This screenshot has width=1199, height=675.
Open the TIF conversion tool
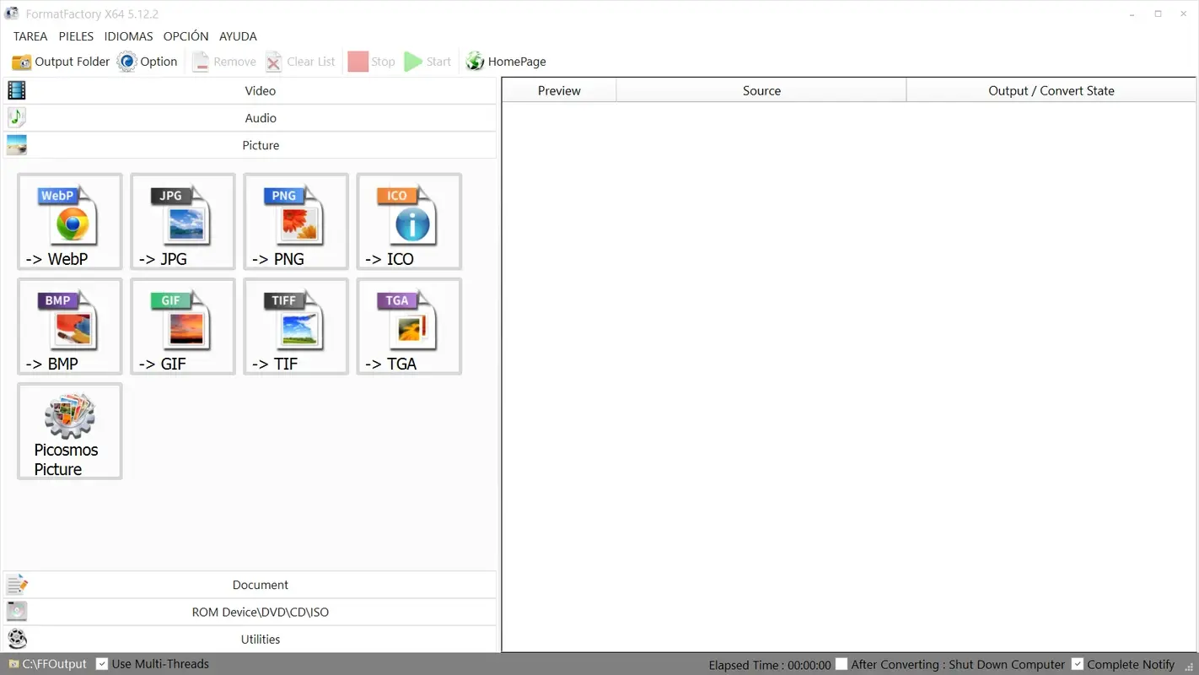[x=295, y=327]
